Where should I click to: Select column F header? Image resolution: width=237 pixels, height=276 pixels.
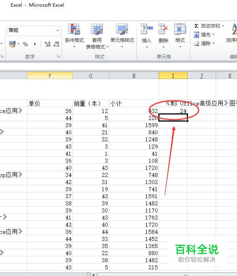(50, 76)
